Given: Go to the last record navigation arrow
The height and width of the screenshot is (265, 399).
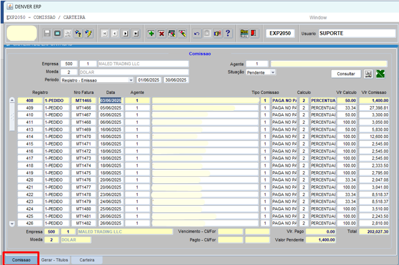Looking at the screenshot, I should tap(136, 33).
